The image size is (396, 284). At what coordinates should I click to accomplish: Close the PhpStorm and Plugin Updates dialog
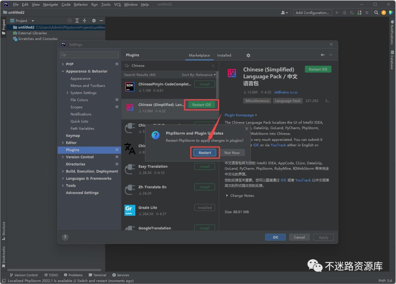coord(246,129)
